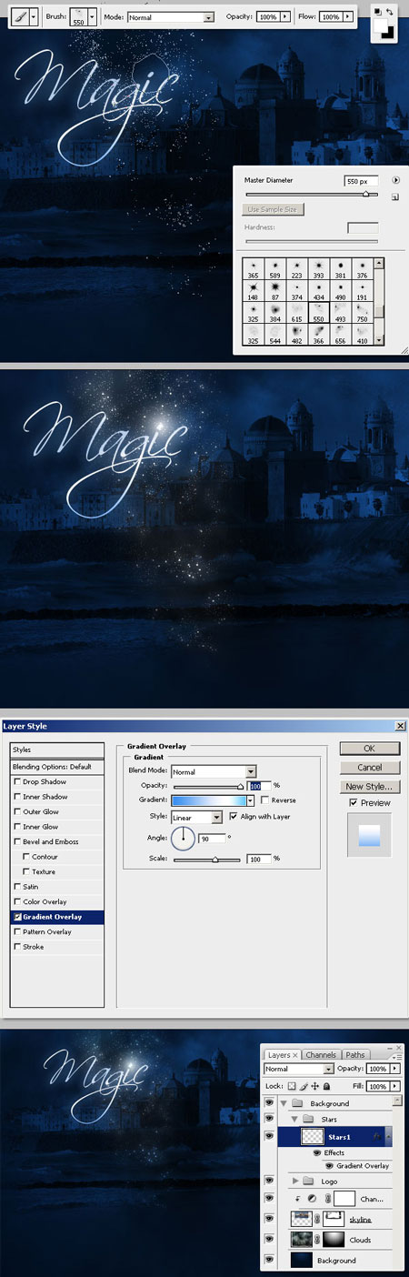Create new brush preset from this brush
Viewport: 409px width, 1277px height.
[396, 196]
